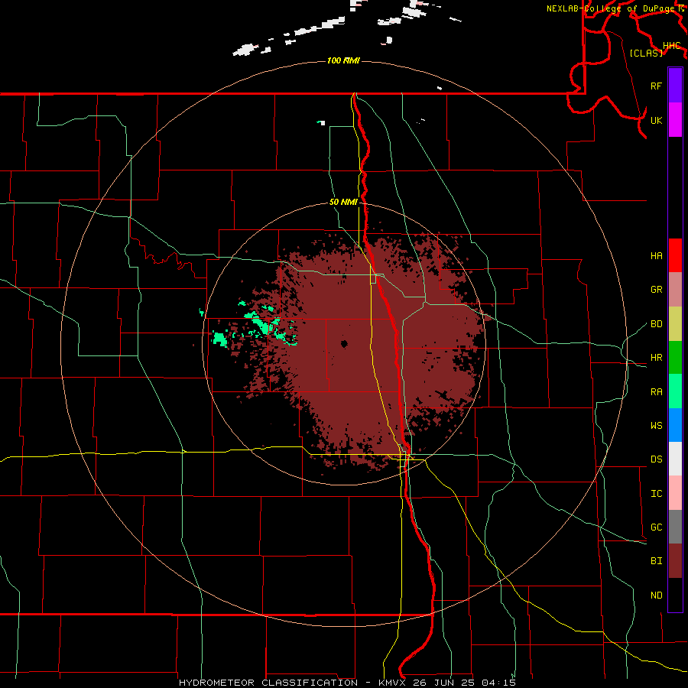Click the WS blue legend color swatch
The image size is (688, 688).
[675, 425]
